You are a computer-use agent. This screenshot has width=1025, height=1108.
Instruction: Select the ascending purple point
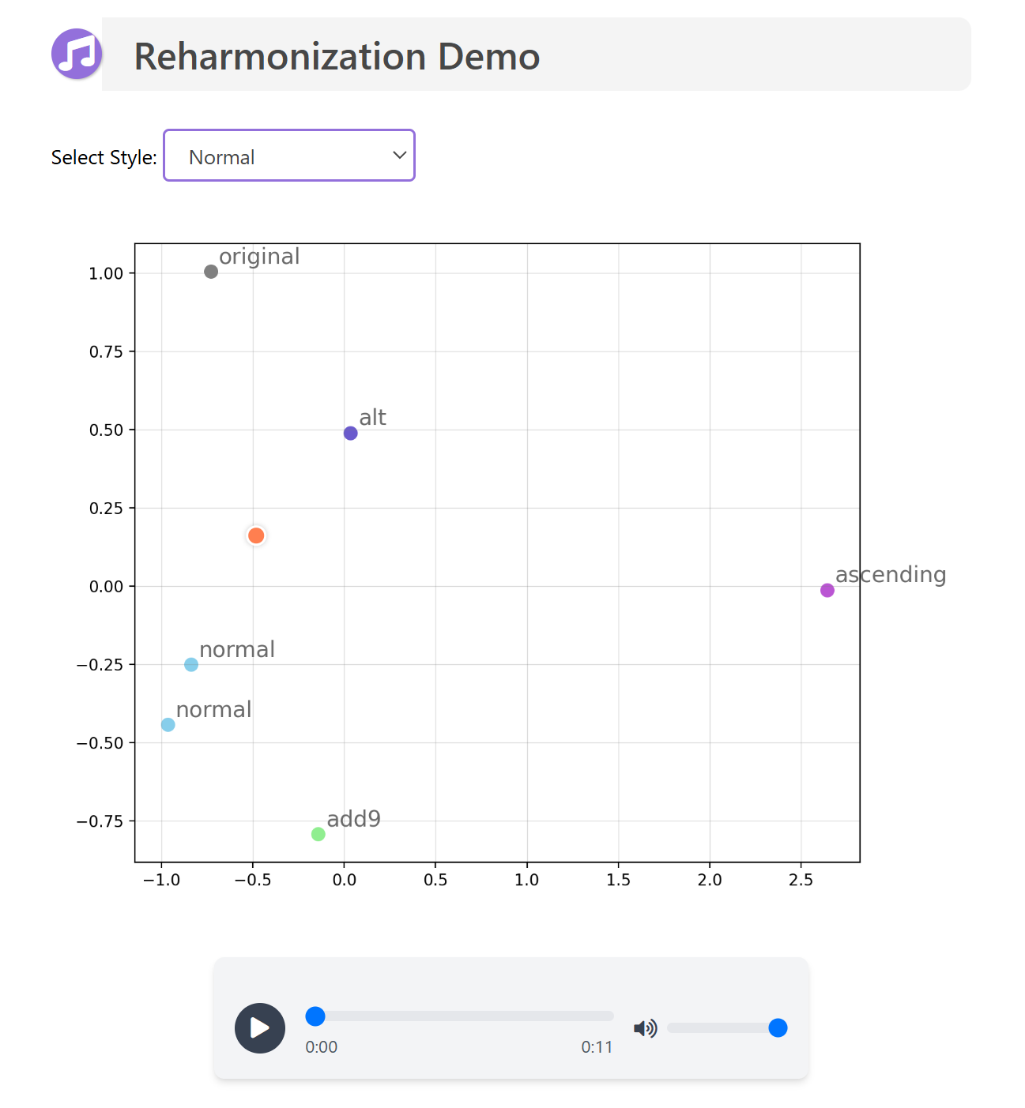827,591
